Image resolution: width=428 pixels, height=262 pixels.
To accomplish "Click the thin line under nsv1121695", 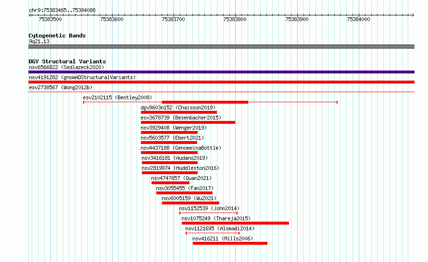I will tap(213, 233).
